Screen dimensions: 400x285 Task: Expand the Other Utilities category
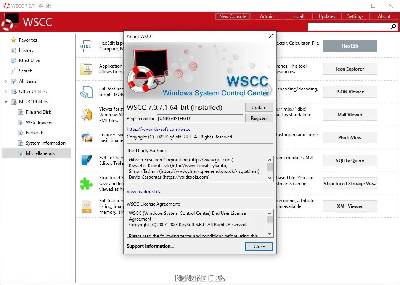pyautogui.click(x=6, y=91)
